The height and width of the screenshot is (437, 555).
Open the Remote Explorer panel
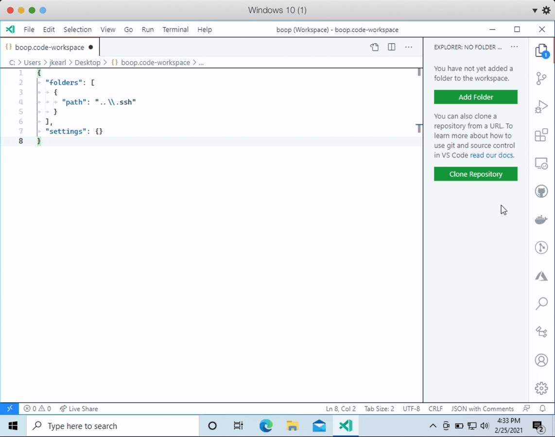541,163
